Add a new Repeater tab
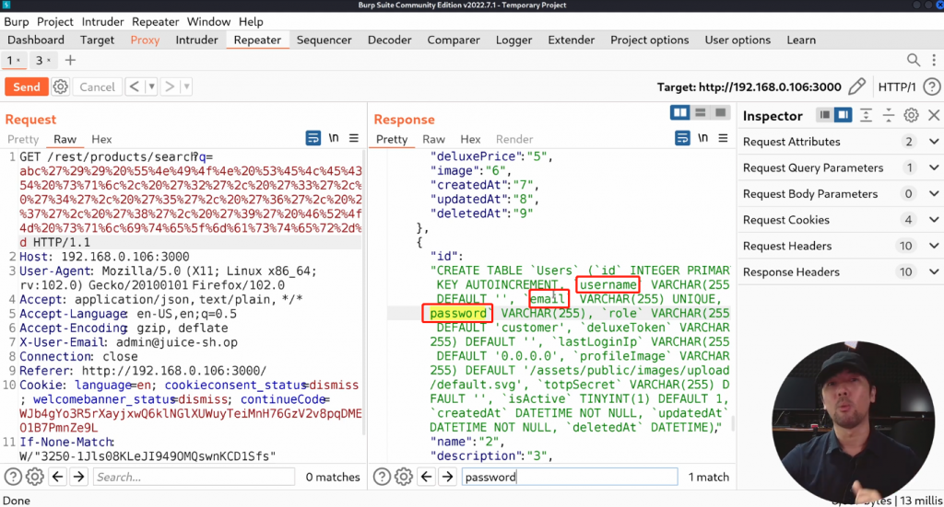This screenshot has height=507, width=944. tap(70, 60)
